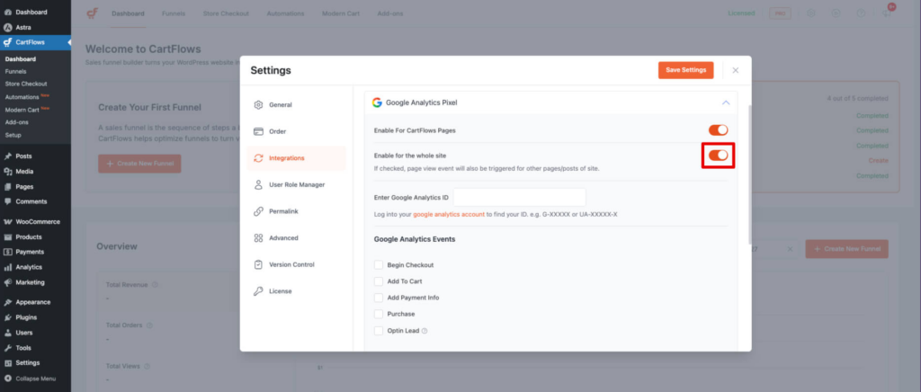Click the Google logo in pixel header
Screen dimensions: 921x392
378,102
